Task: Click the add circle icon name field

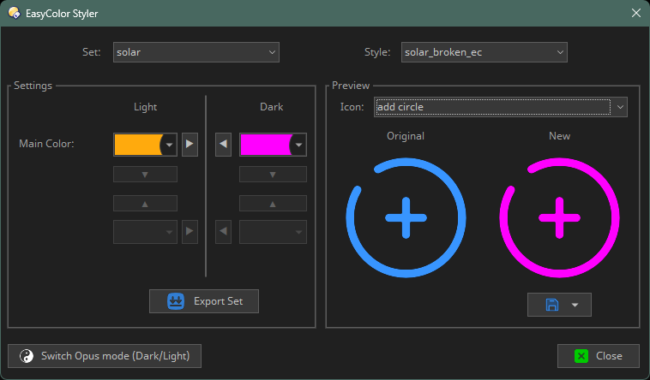Action: point(493,107)
